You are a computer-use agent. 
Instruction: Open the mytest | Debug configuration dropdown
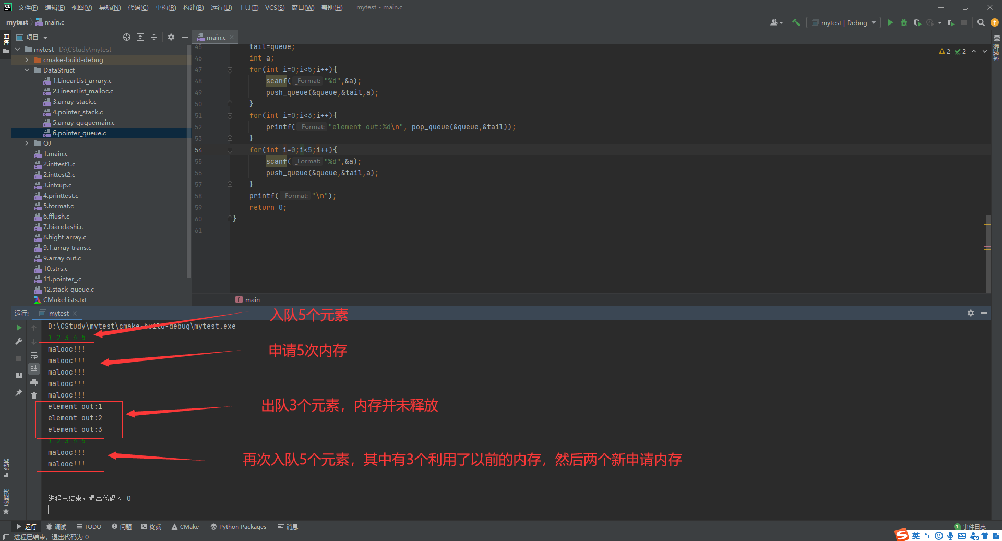point(843,22)
